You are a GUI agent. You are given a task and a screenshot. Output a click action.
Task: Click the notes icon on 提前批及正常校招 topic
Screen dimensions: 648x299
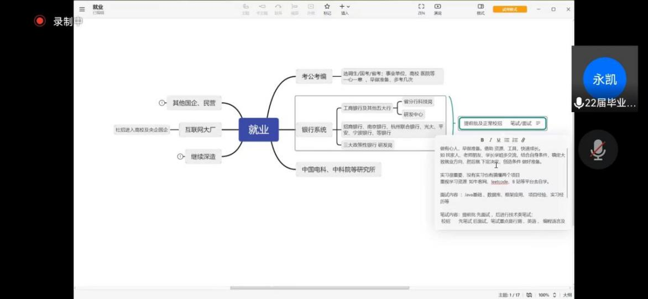pyautogui.click(x=538, y=123)
